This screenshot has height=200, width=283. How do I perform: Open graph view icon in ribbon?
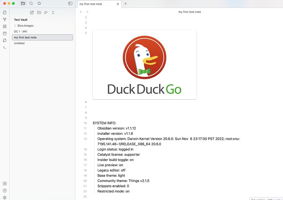pos(5,20)
